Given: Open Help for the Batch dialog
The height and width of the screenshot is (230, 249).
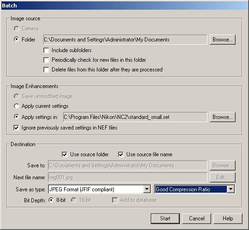Looking at the screenshot, I should click(x=228, y=218).
